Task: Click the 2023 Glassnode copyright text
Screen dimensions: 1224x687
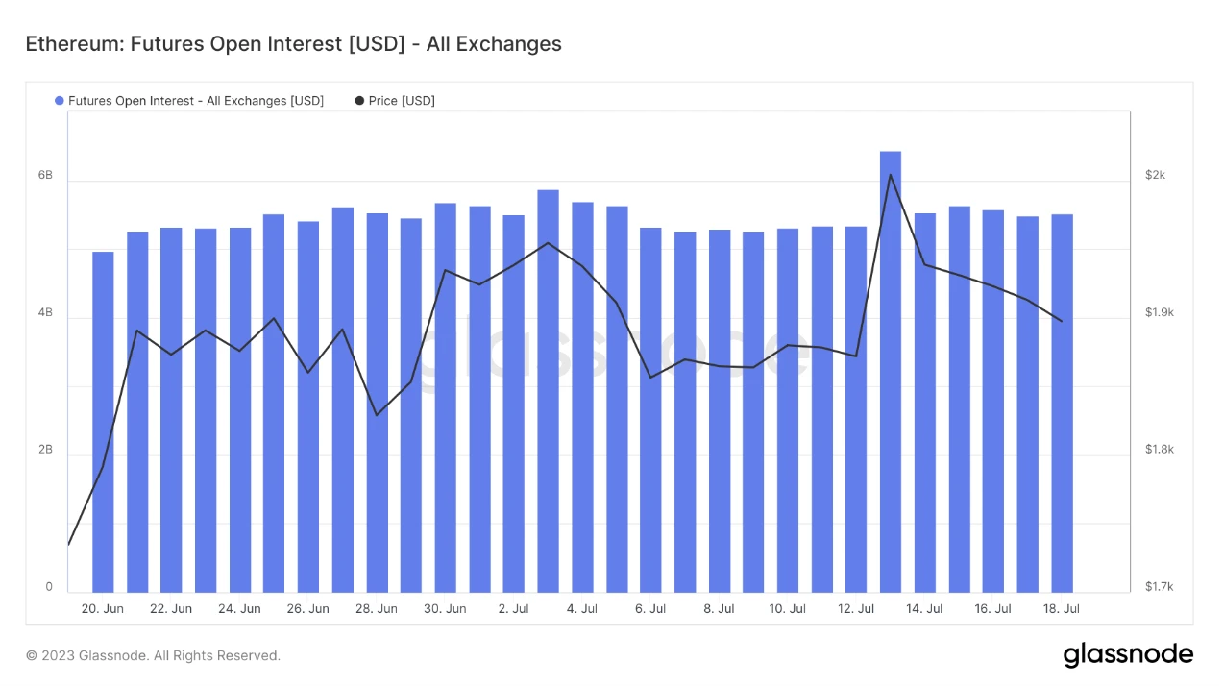Action: pyautogui.click(x=153, y=656)
